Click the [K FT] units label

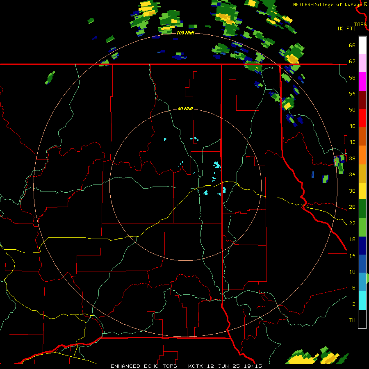point(346,29)
